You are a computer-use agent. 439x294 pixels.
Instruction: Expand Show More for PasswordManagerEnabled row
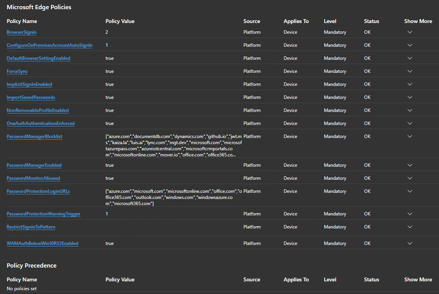(x=410, y=165)
